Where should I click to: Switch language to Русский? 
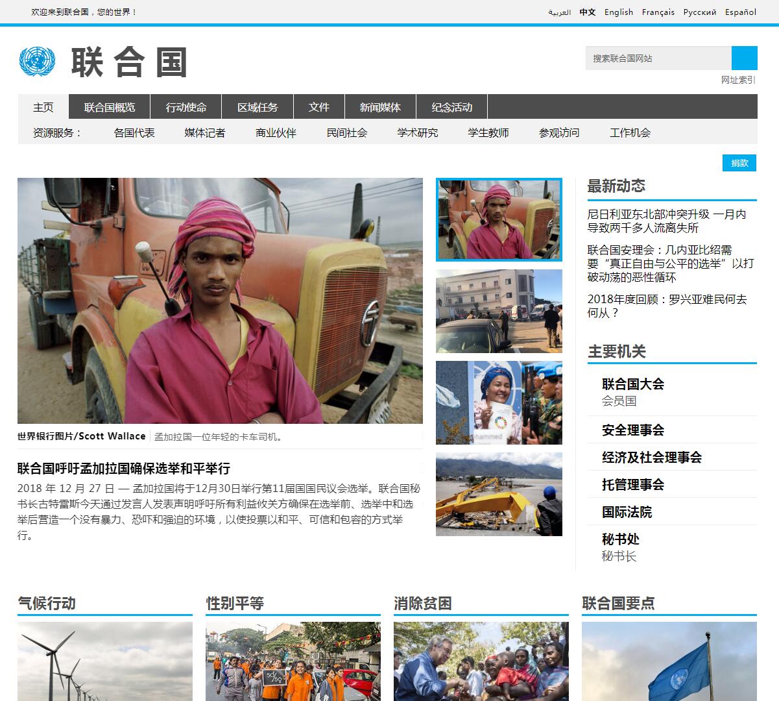pyautogui.click(x=700, y=12)
